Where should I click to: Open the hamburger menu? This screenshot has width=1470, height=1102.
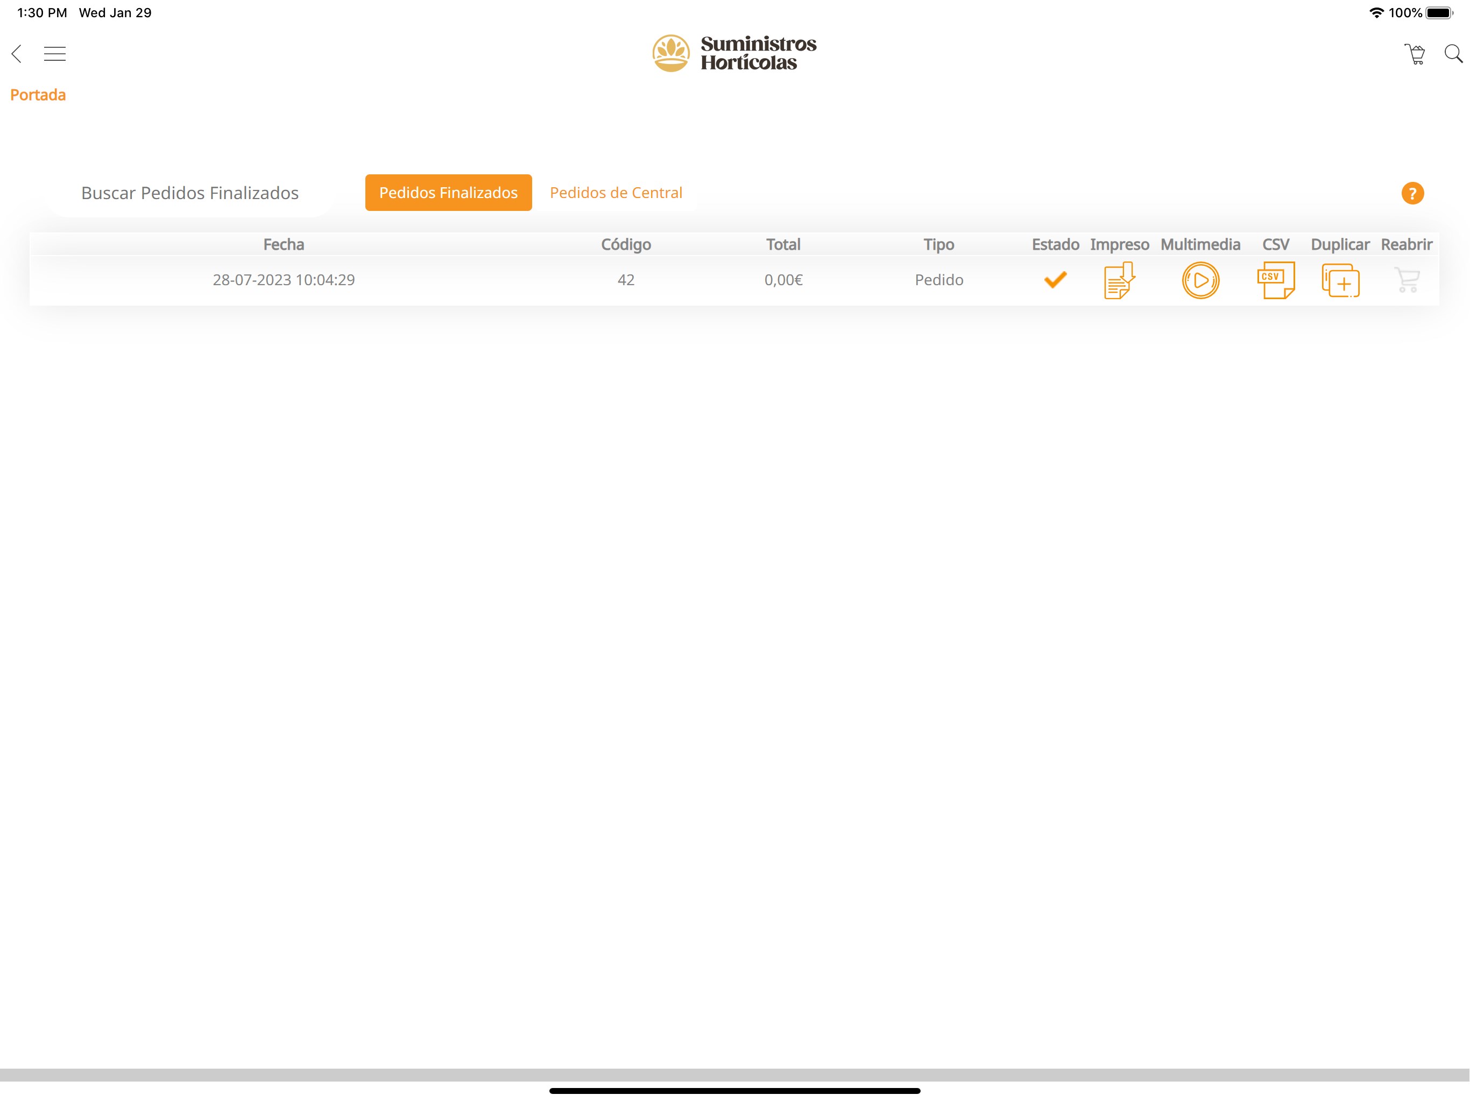[x=54, y=54]
